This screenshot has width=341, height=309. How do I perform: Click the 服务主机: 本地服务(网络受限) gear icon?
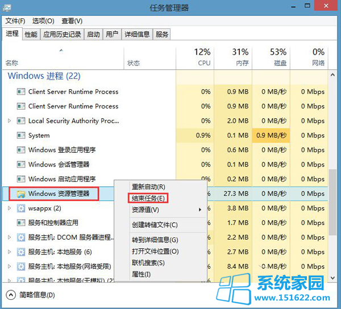coord(21,266)
